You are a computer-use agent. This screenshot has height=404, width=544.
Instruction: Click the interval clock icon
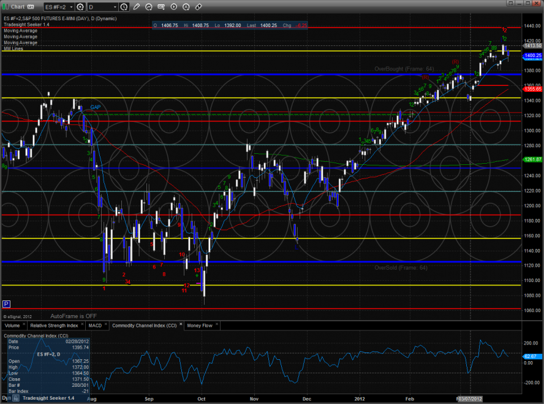tap(124, 7)
